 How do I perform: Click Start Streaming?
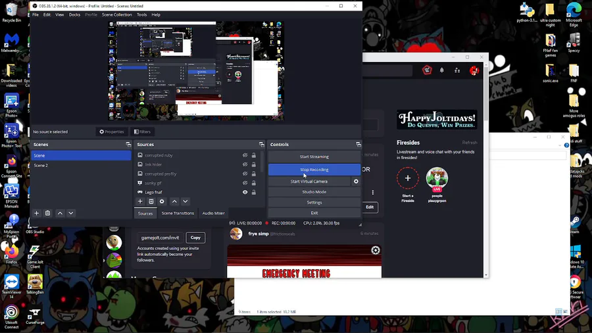(314, 157)
